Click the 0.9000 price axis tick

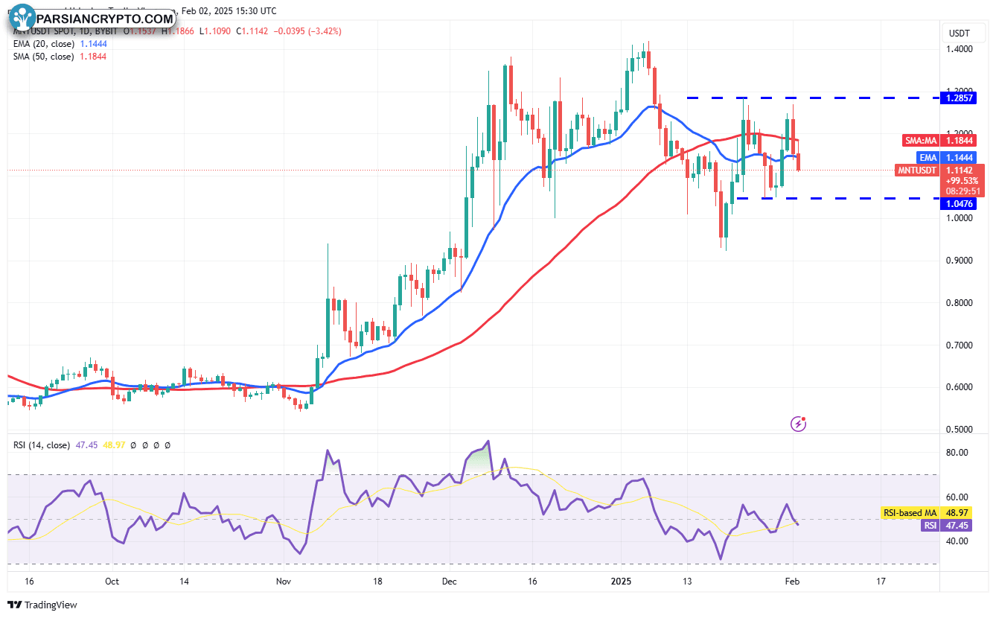click(959, 261)
